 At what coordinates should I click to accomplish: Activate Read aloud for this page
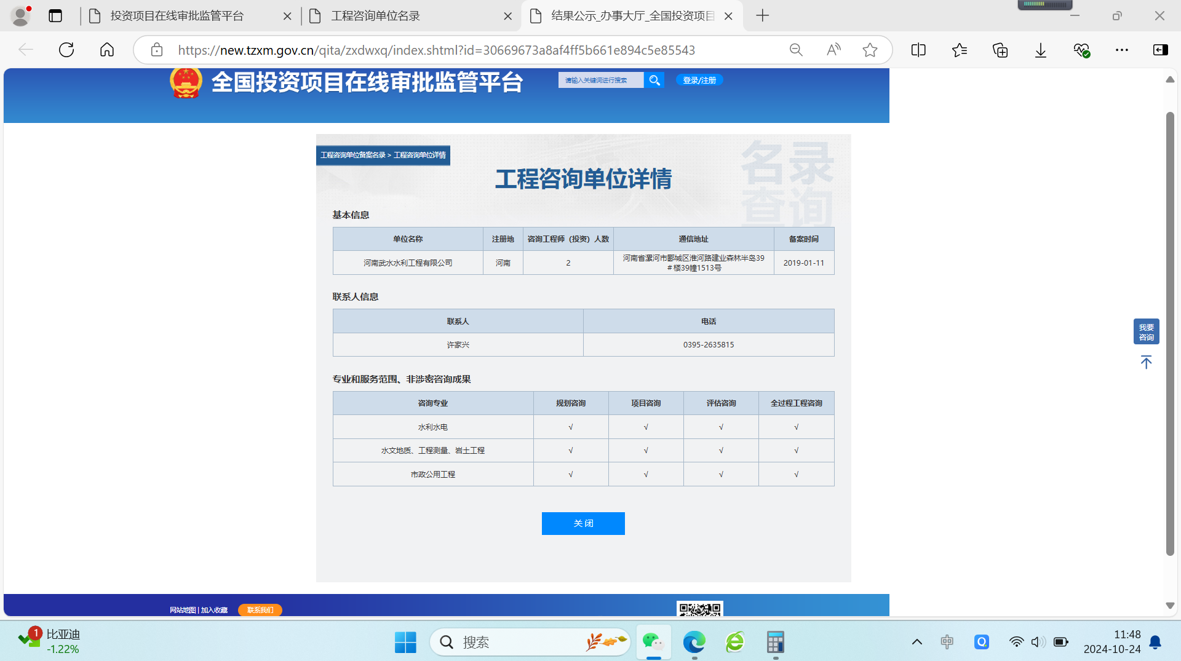[x=833, y=50]
